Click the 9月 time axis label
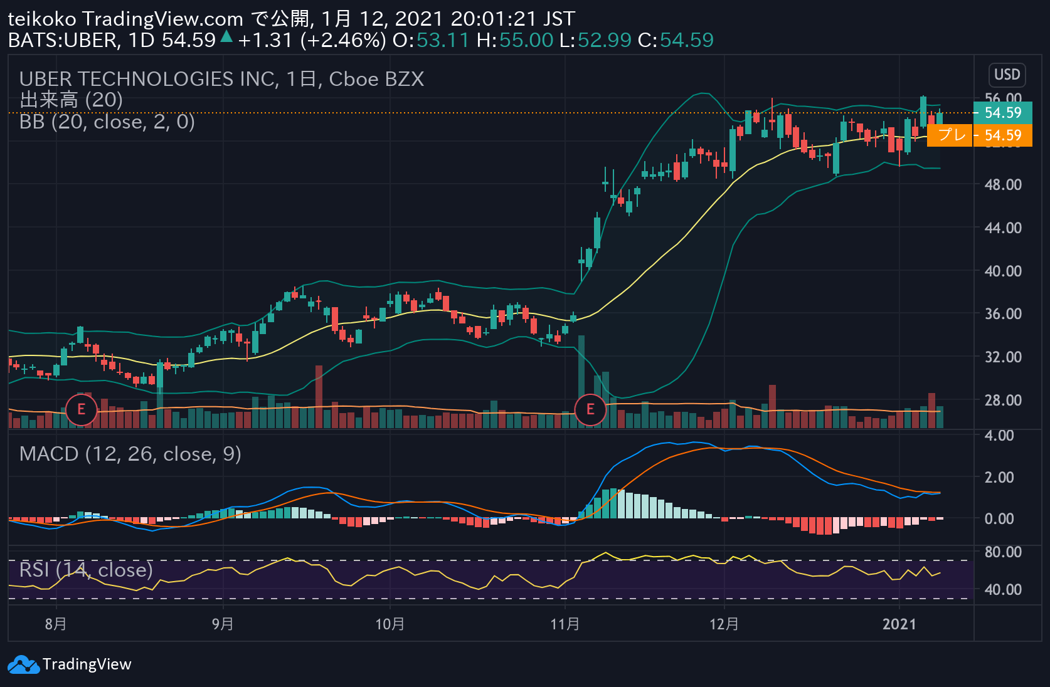The height and width of the screenshot is (687, 1050). pyautogui.click(x=223, y=624)
